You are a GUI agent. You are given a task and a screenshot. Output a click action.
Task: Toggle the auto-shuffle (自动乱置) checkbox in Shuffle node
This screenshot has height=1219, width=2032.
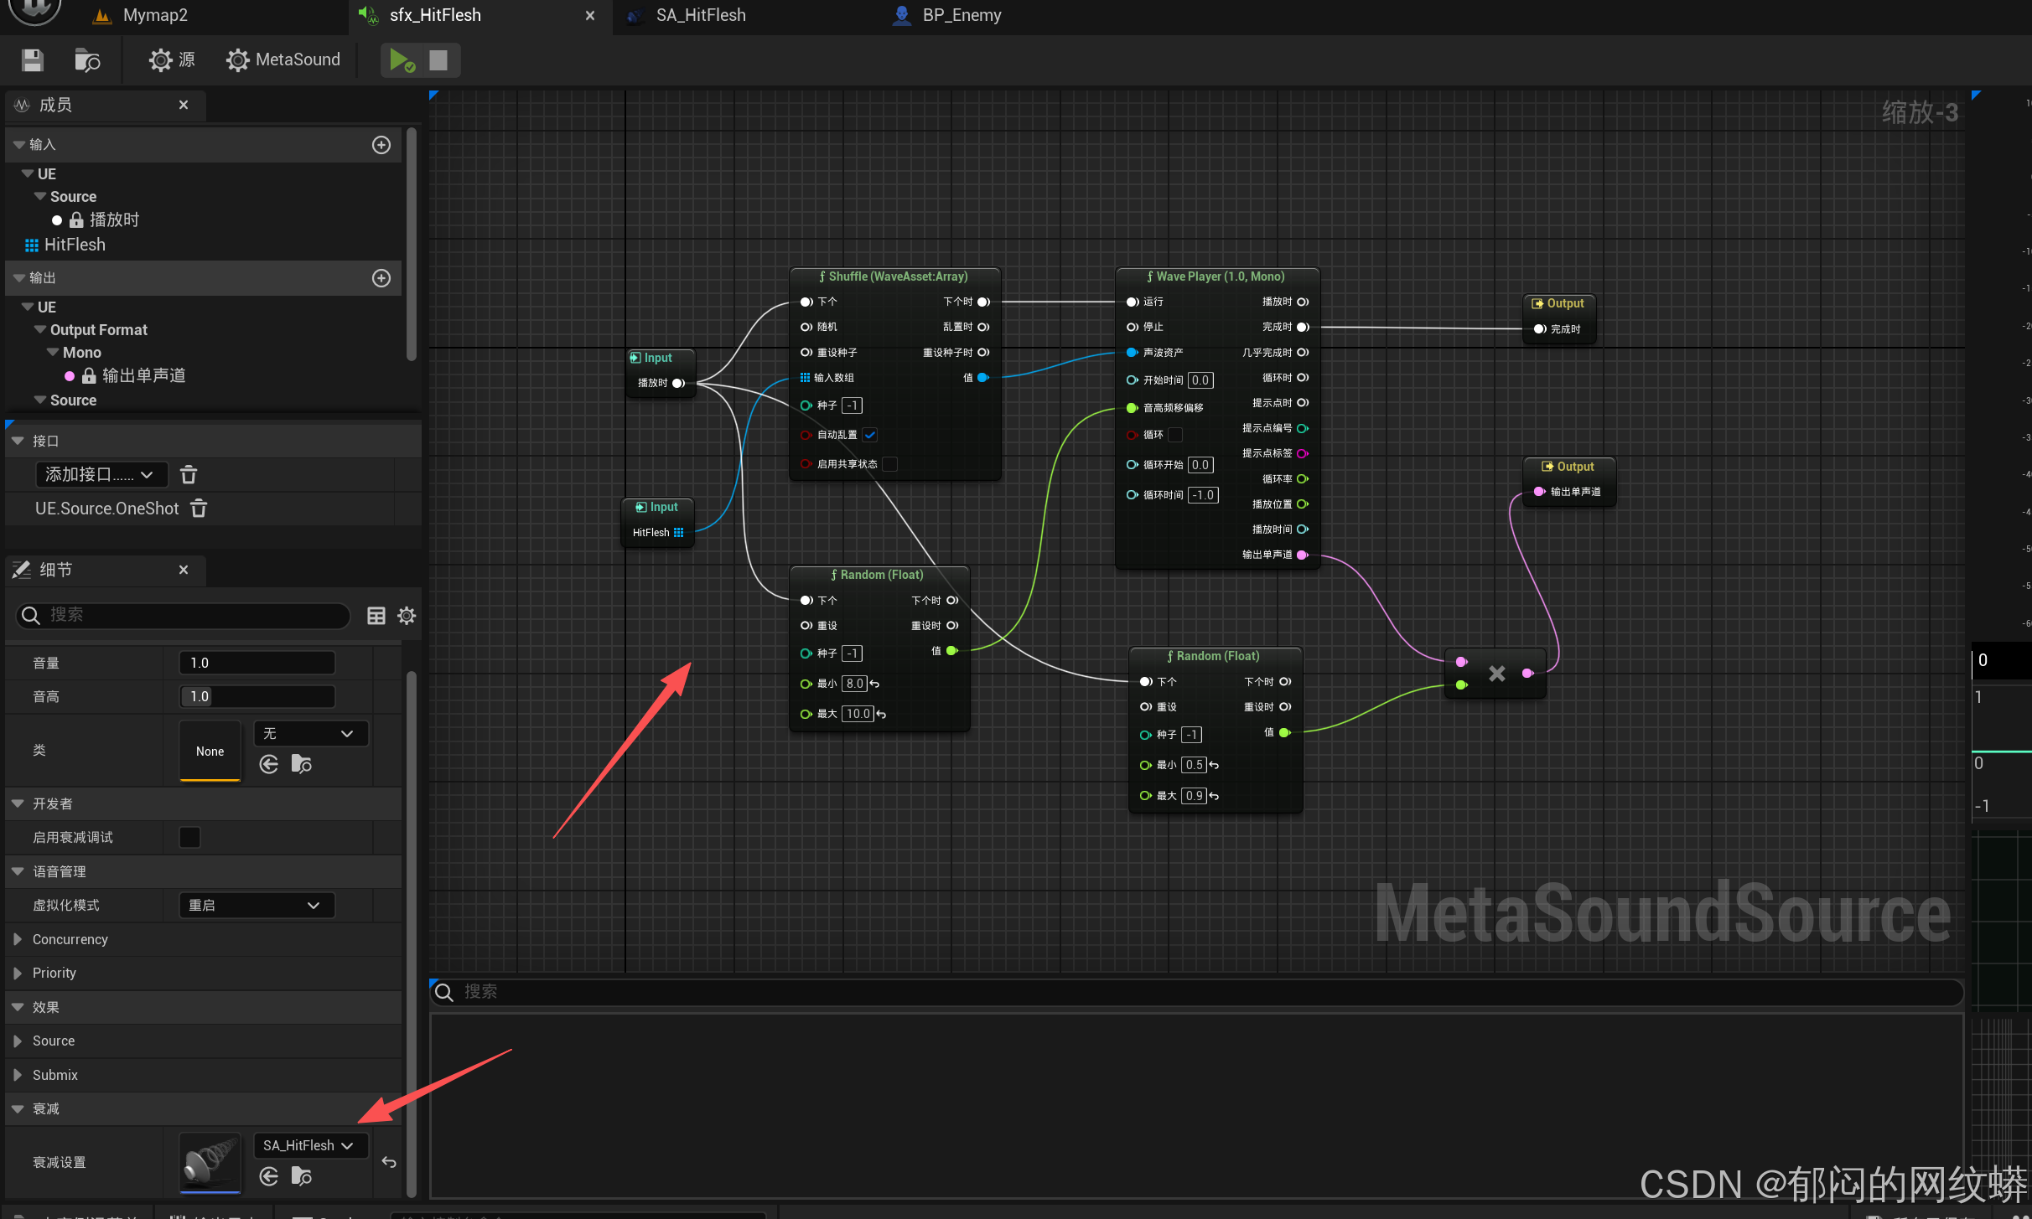click(870, 435)
